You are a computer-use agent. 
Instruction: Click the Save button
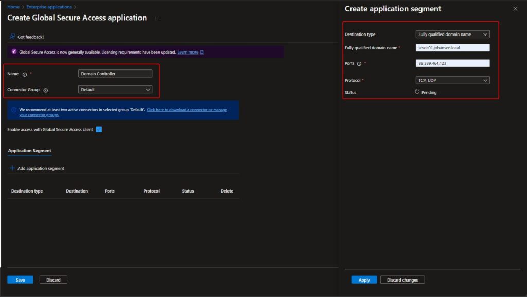[20, 279]
